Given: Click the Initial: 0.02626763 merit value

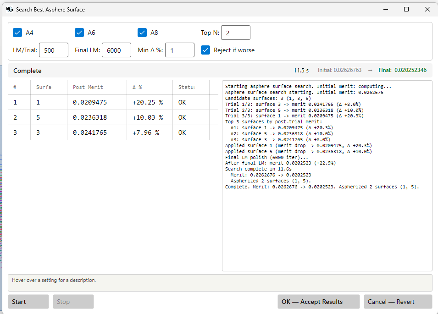Looking at the screenshot, I should pyautogui.click(x=339, y=70).
